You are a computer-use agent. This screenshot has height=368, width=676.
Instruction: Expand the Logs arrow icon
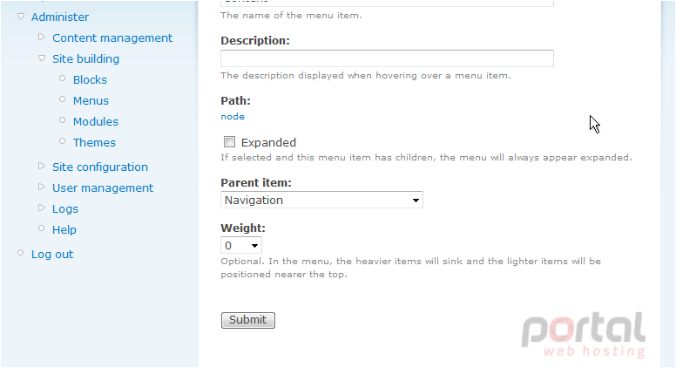coord(42,208)
